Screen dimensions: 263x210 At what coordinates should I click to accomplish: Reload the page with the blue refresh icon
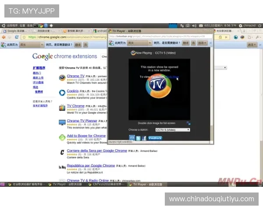point(17,37)
